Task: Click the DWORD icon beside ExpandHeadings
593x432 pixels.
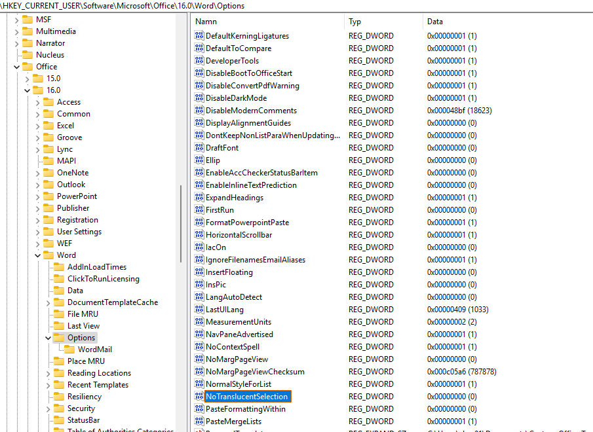Action: pyautogui.click(x=199, y=198)
